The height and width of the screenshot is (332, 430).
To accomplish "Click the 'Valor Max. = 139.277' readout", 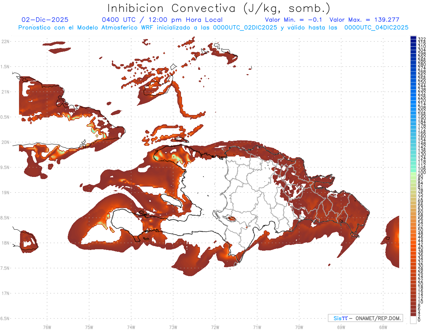I will point(364,20).
